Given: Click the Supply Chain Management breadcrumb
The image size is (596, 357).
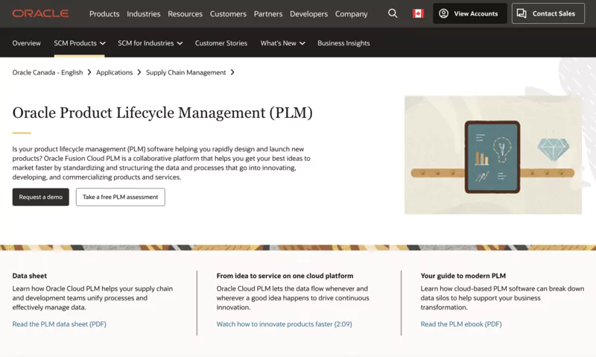Looking at the screenshot, I should 186,72.
